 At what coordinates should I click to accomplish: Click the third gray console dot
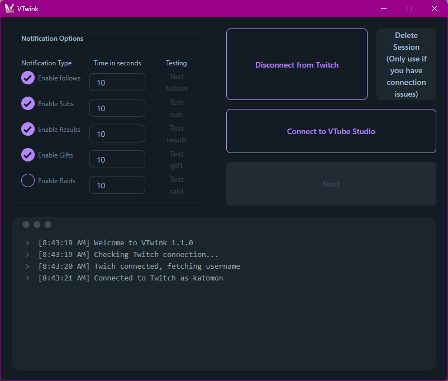(x=48, y=225)
